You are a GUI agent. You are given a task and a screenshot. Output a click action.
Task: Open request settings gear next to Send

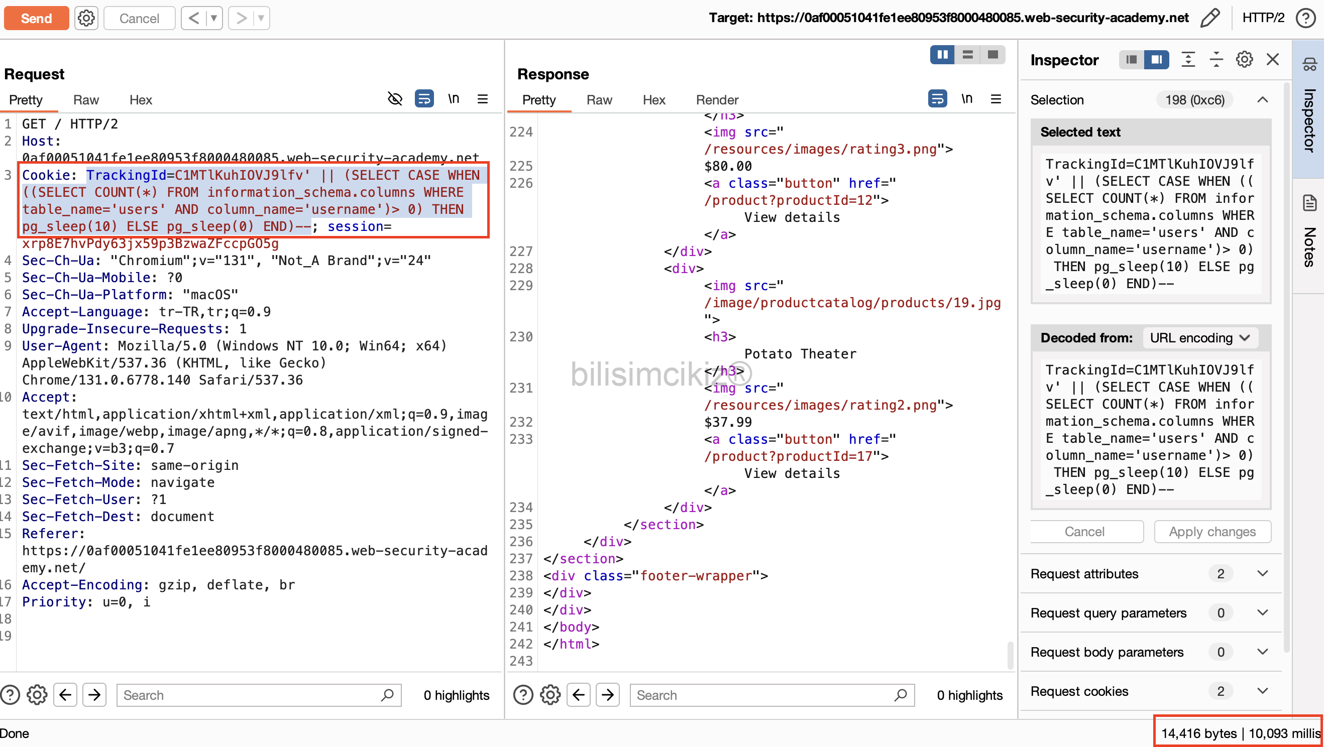[x=86, y=19]
